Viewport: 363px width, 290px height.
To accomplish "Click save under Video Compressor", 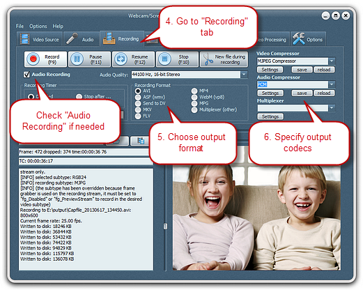I will coord(302,70).
